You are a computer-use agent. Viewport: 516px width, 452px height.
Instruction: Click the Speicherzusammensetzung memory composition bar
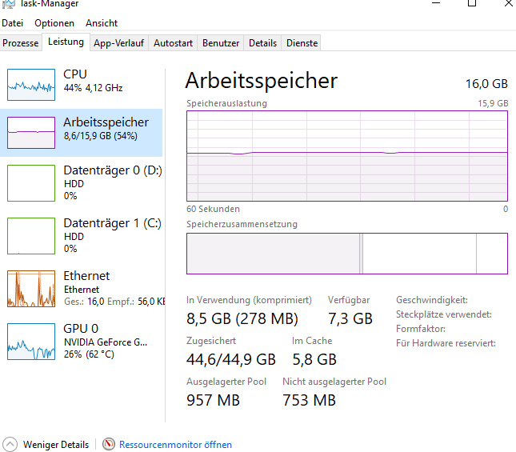point(347,254)
